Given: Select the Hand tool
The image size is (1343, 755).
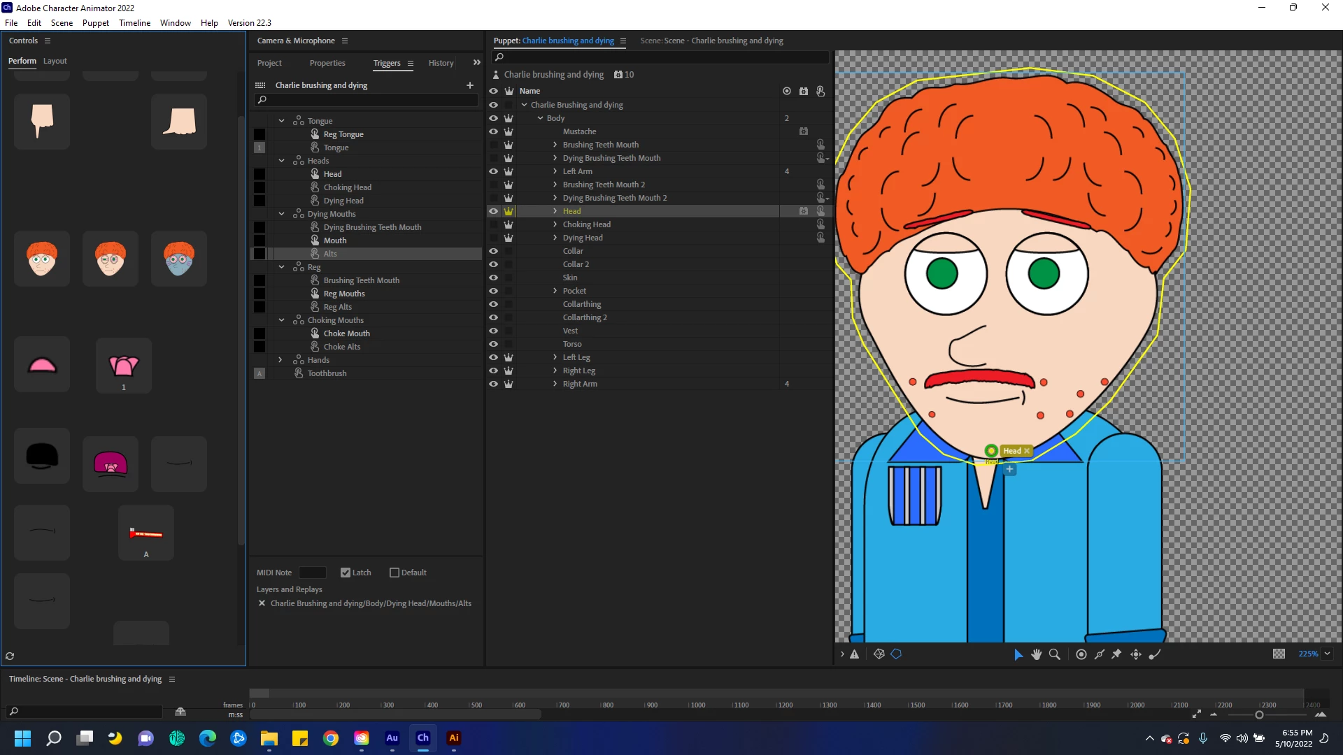Looking at the screenshot, I should pos(1036,654).
